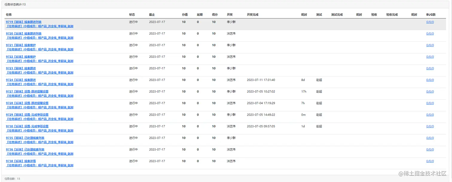
Task: Open the 0/0/0 BUG link for task 9728
Action: point(430,103)
